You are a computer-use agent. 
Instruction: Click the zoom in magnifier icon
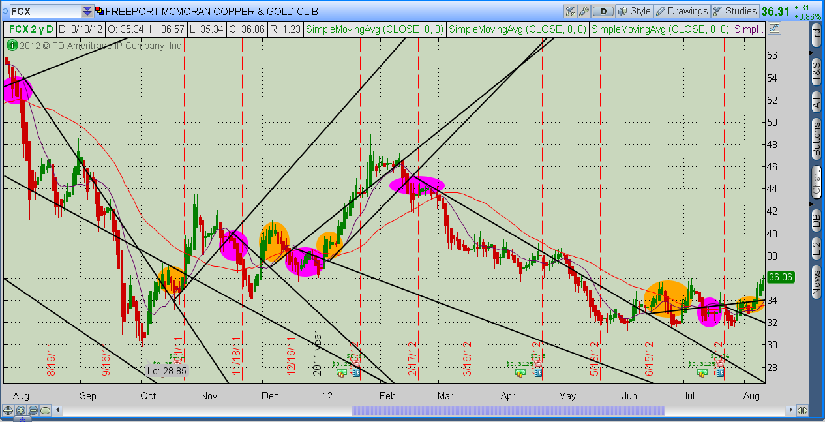[x=21, y=410]
